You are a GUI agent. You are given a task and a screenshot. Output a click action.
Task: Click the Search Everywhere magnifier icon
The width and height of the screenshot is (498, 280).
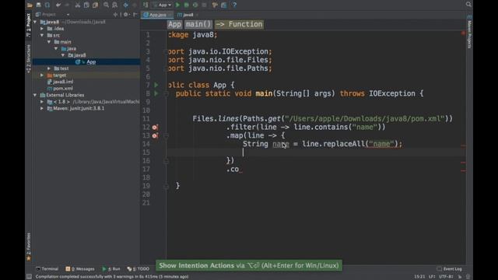coord(468,4)
